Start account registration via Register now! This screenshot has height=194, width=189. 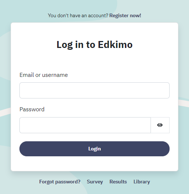point(125,16)
